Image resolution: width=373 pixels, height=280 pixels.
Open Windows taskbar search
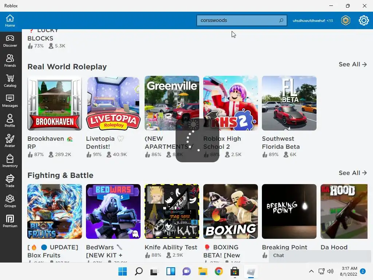(139, 271)
